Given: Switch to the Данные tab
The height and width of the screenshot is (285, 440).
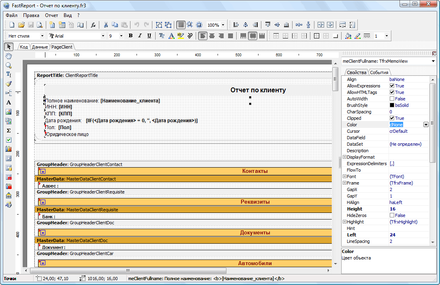Looking at the screenshot, I should 40,47.
